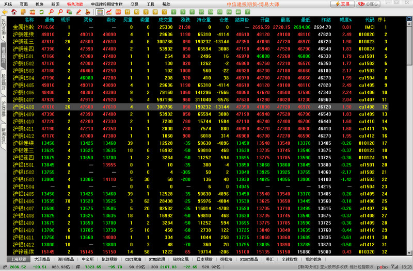Click the 心连心 button
Image resolution: width=413 pixels, height=271 pixels.
[368, 4]
